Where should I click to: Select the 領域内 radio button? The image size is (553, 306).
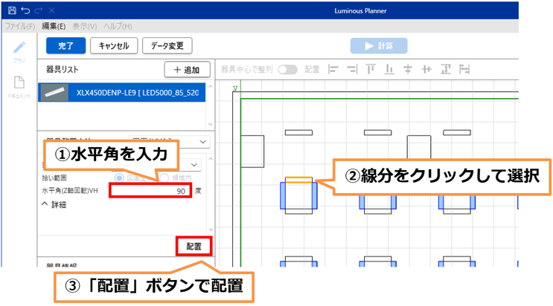(x=164, y=178)
